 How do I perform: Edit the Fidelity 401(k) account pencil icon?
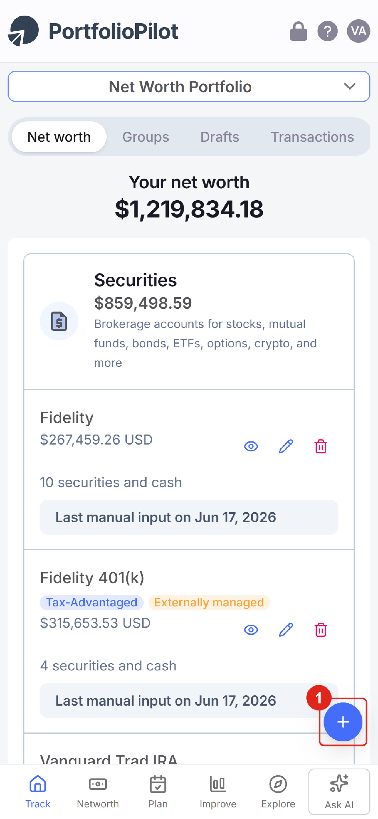click(x=286, y=630)
